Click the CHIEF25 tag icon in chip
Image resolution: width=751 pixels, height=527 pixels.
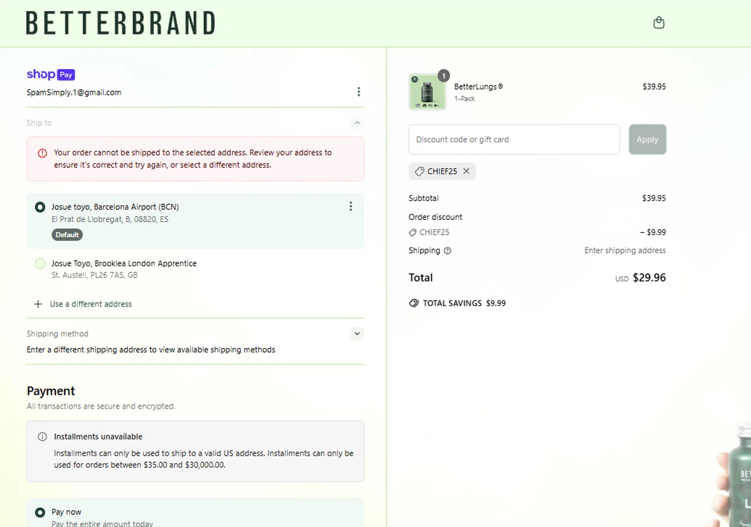click(420, 171)
